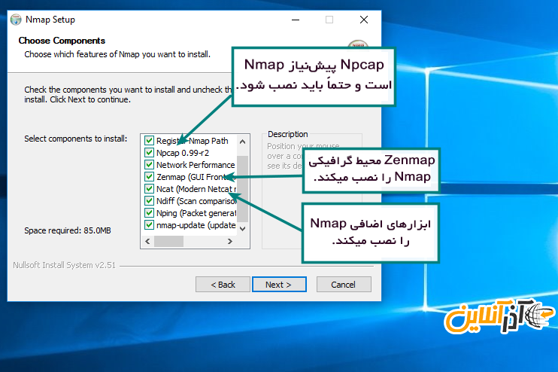Cancel the Nmap setup
558x372 pixels.
tap(344, 285)
